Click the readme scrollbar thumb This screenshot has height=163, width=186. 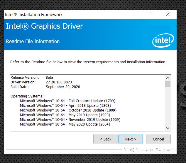pos(168,84)
